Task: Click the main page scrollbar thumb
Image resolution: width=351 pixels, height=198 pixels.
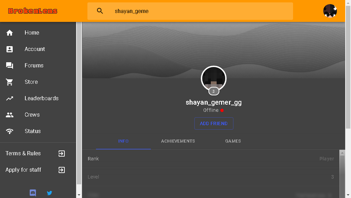Action: (x=348, y=67)
